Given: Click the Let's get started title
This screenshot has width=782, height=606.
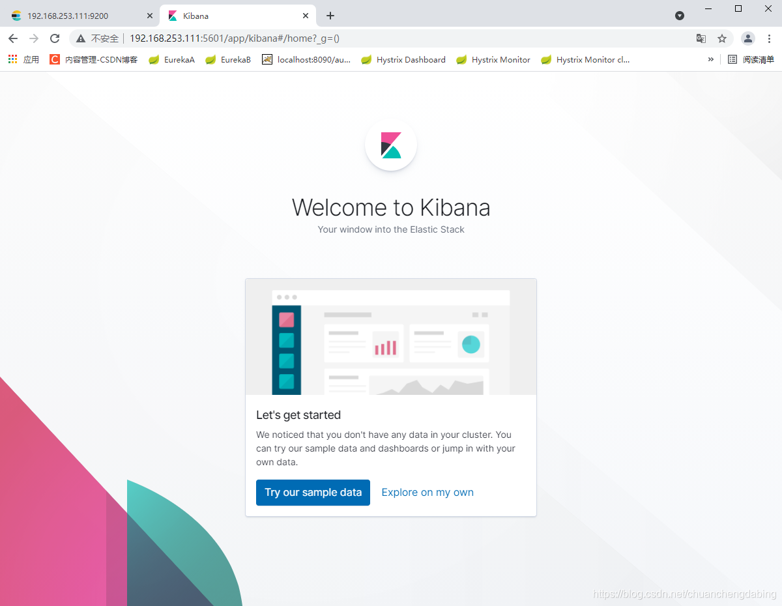Looking at the screenshot, I should coord(298,415).
